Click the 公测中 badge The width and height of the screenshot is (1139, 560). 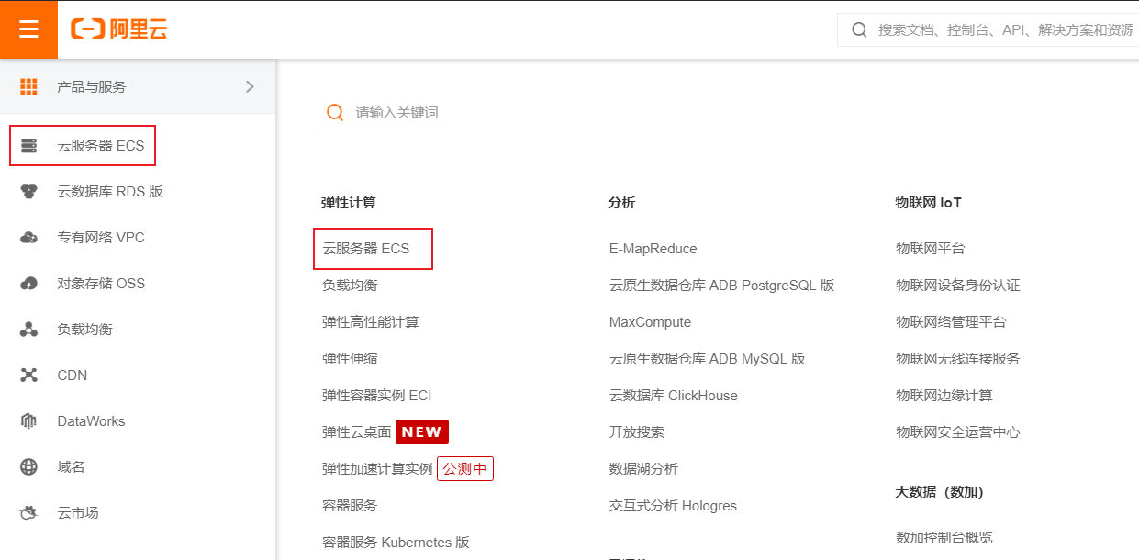point(465,468)
